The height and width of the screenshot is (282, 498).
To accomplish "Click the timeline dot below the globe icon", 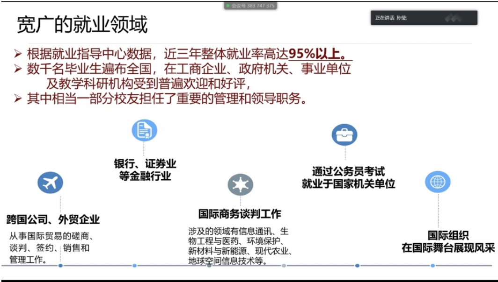I will pos(432,266).
